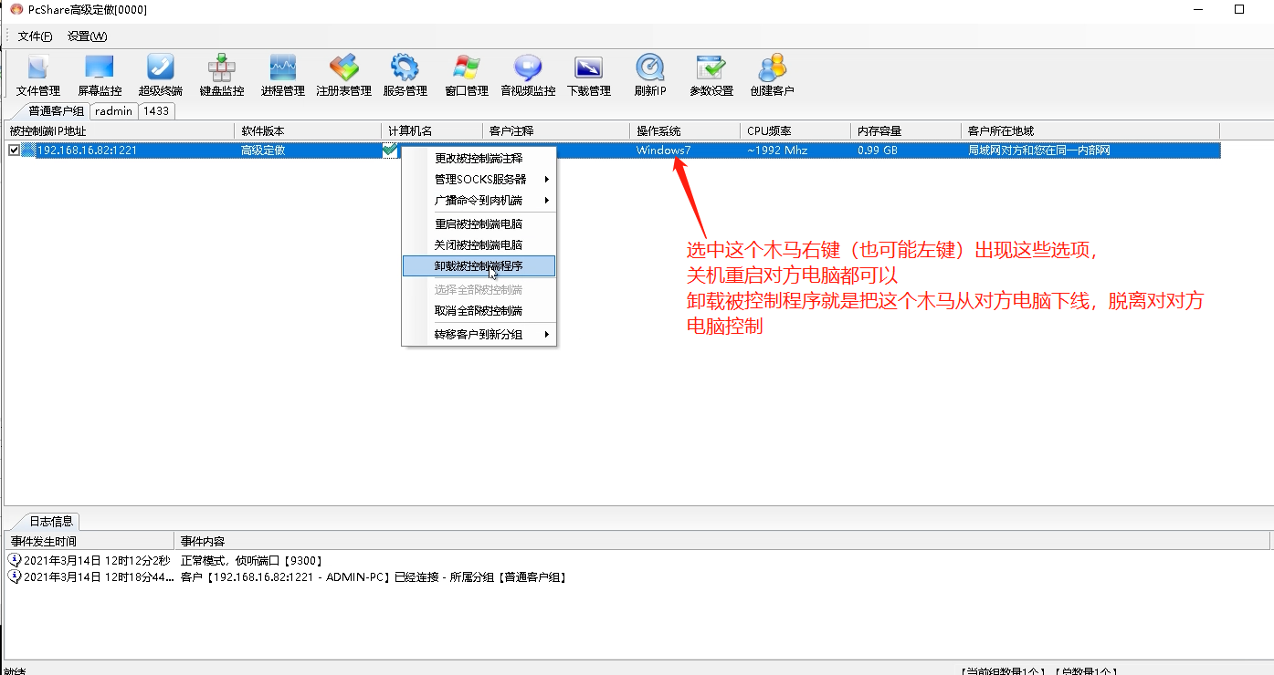Select log entry about ADMIN-PC 已经连接
Image resolution: width=1274 pixels, height=675 pixels.
pyautogui.click(x=374, y=576)
